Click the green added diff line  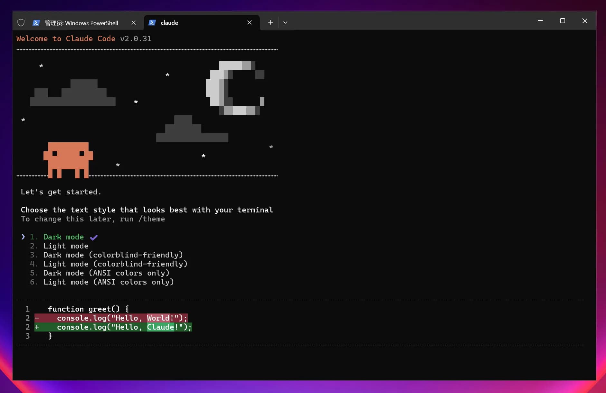113,327
